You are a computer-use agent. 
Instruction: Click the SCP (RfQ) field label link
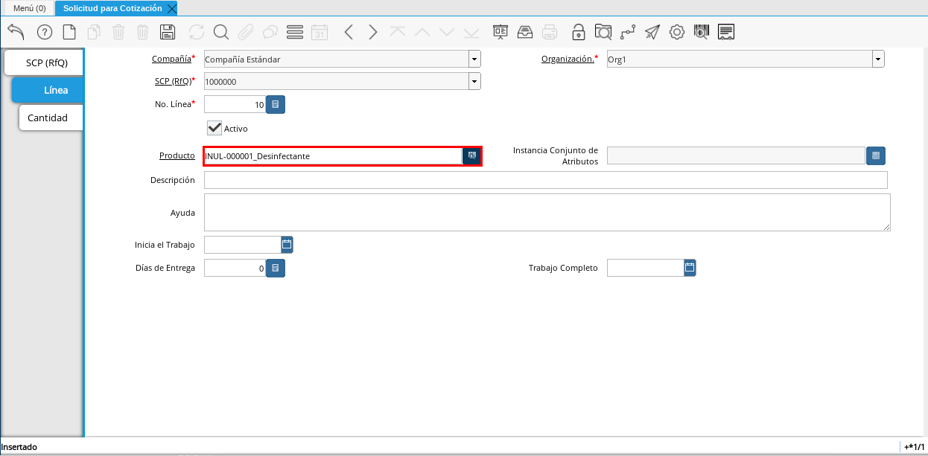pos(173,80)
